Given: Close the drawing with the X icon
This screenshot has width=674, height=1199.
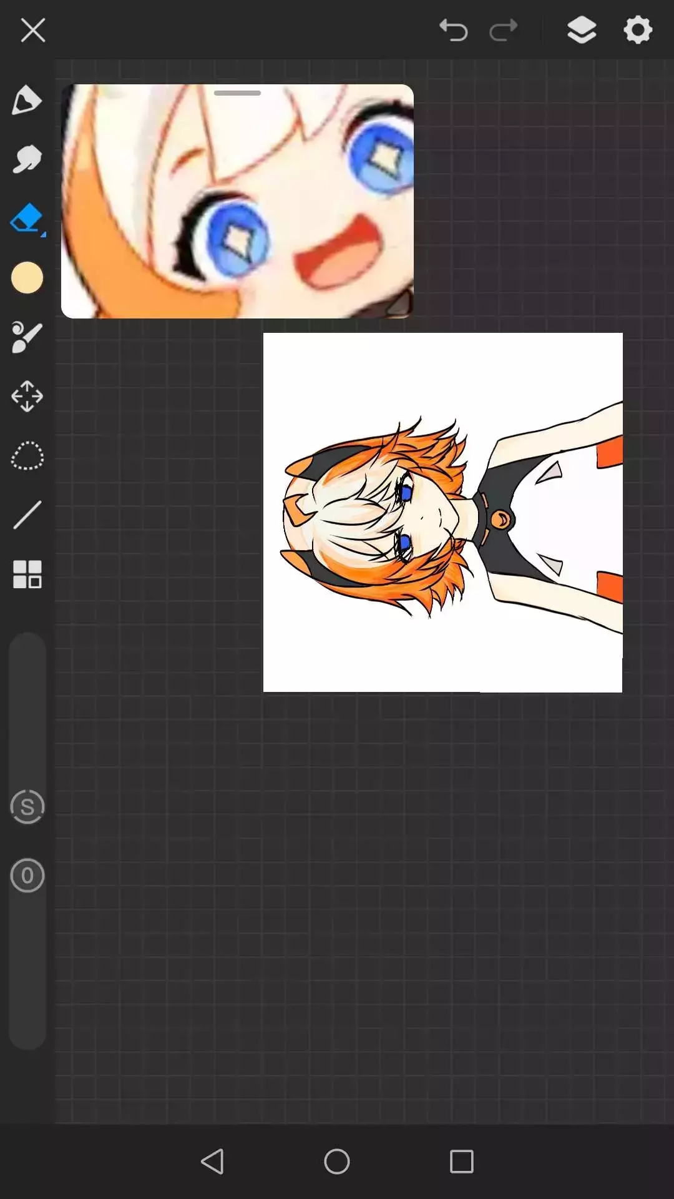Looking at the screenshot, I should (x=32, y=30).
